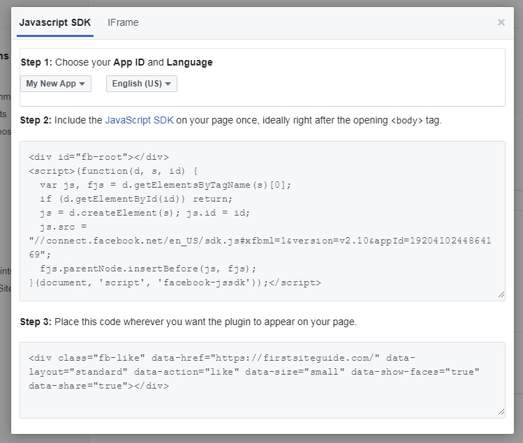This screenshot has width=523, height=443.
Task: Open the JavaScript SDK link
Action: tap(140, 120)
